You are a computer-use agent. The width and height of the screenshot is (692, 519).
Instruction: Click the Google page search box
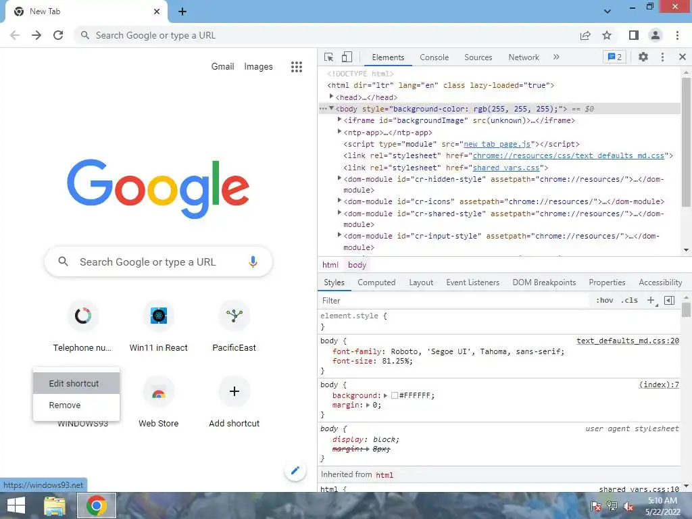[158, 262]
